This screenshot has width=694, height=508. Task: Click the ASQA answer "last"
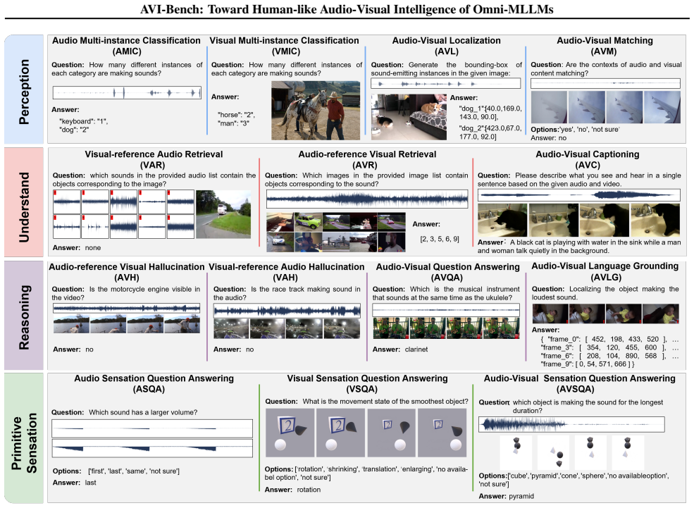91,483
